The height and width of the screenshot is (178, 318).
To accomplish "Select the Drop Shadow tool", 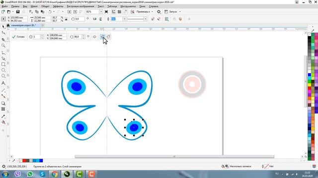I will click(3, 103).
